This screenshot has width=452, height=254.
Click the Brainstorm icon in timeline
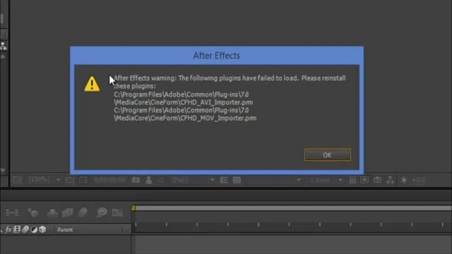pyautogui.click(x=102, y=212)
